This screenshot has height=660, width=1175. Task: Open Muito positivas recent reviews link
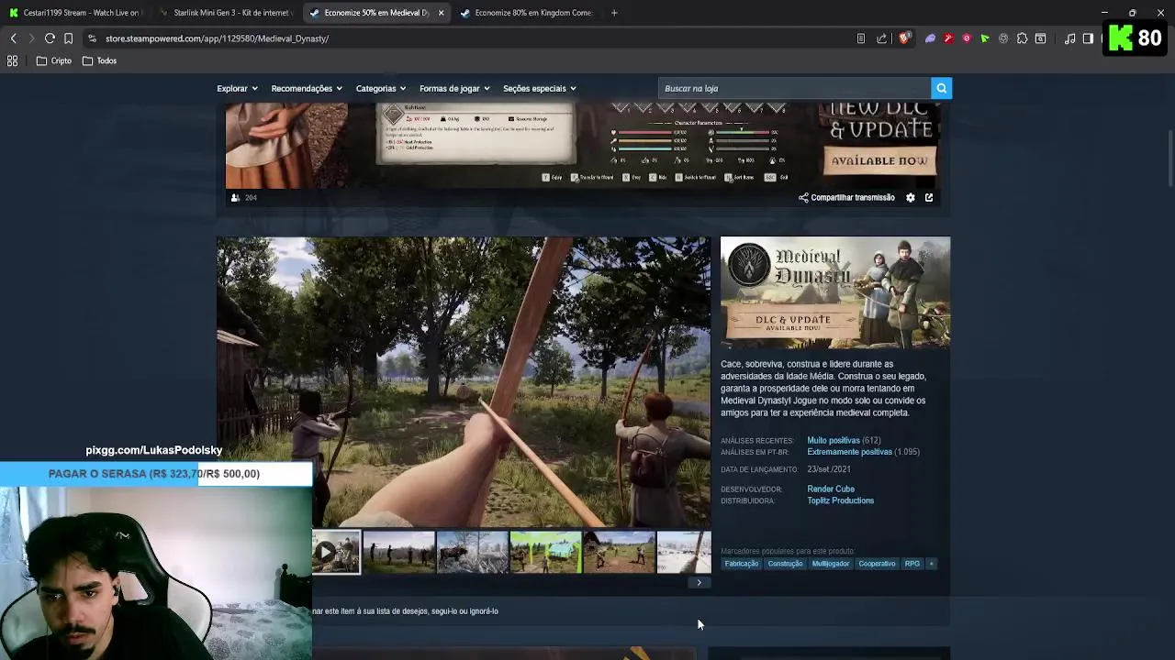pyautogui.click(x=834, y=441)
